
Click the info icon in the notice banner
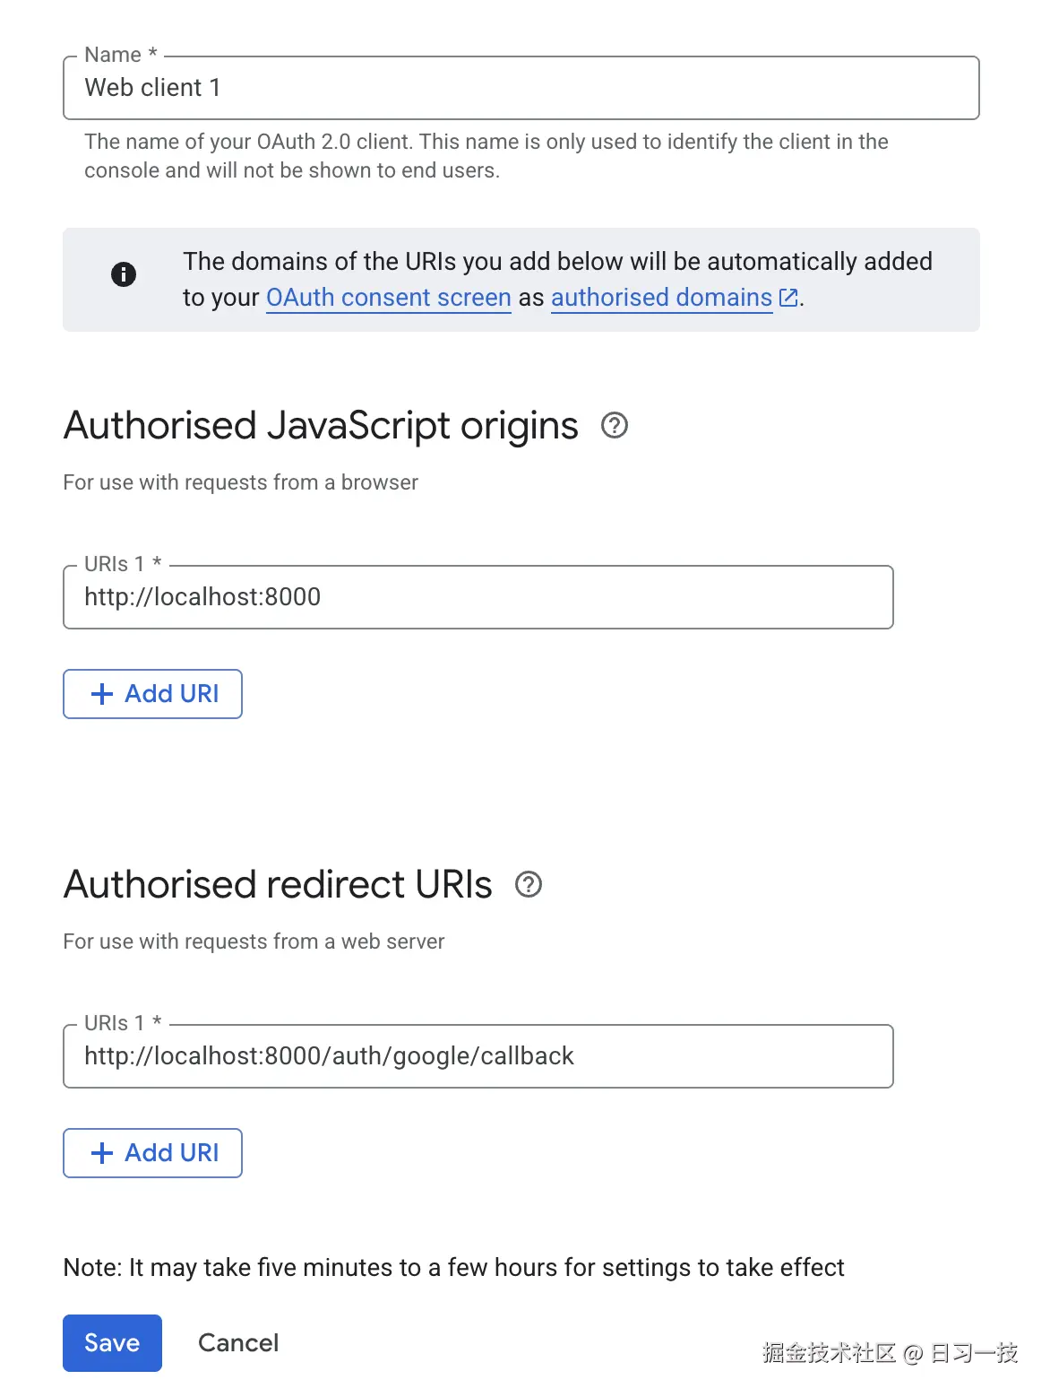click(x=124, y=274)
